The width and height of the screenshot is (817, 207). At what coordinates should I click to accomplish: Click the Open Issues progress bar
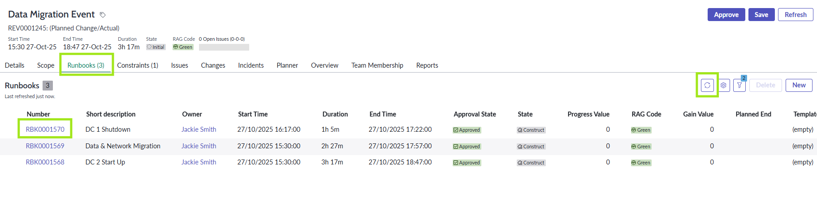[224, 47]
